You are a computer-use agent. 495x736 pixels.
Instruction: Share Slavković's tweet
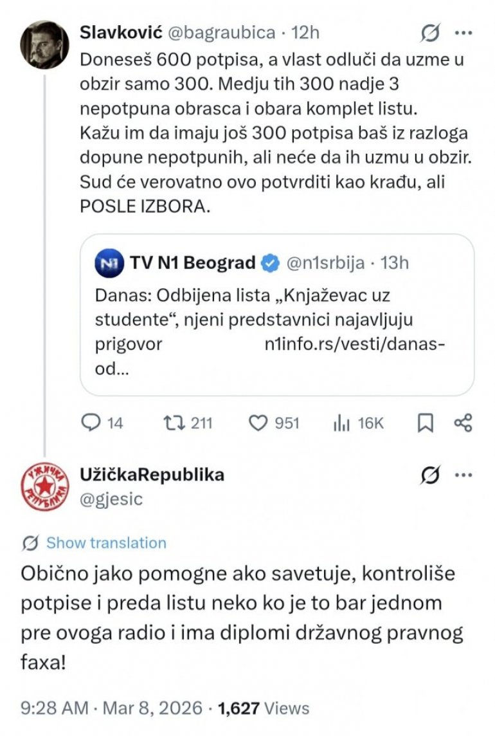click(x=463, y=423)
